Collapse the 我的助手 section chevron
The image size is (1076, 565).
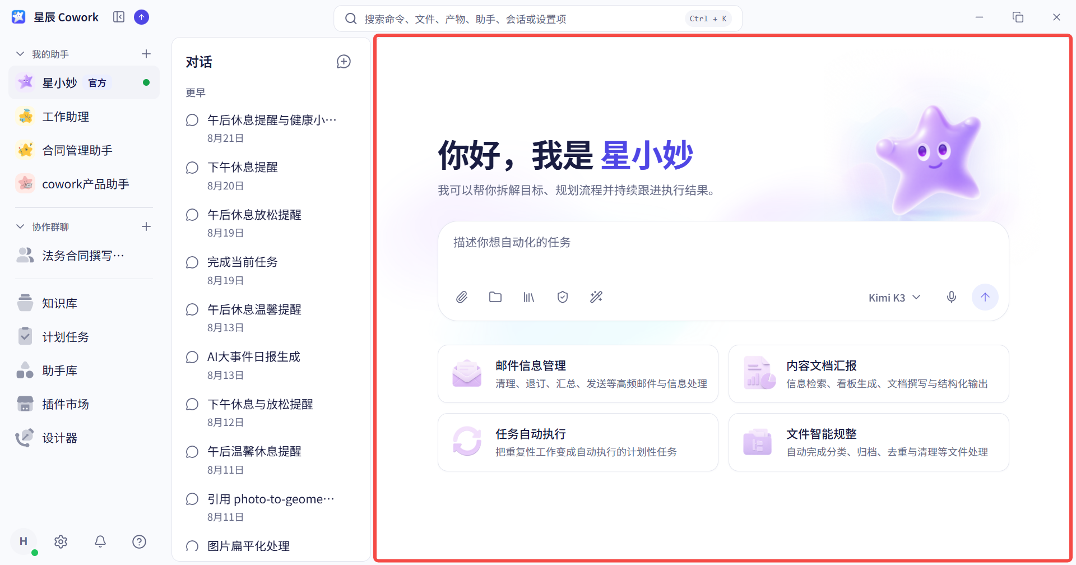click(x=20, y=54)
